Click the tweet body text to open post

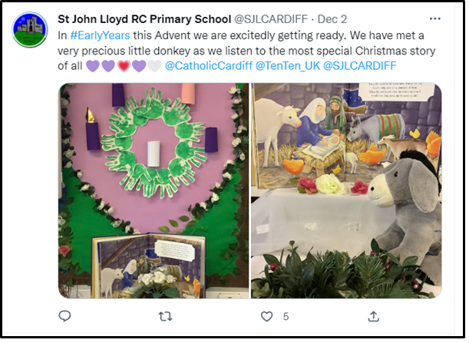pos(246,51)
